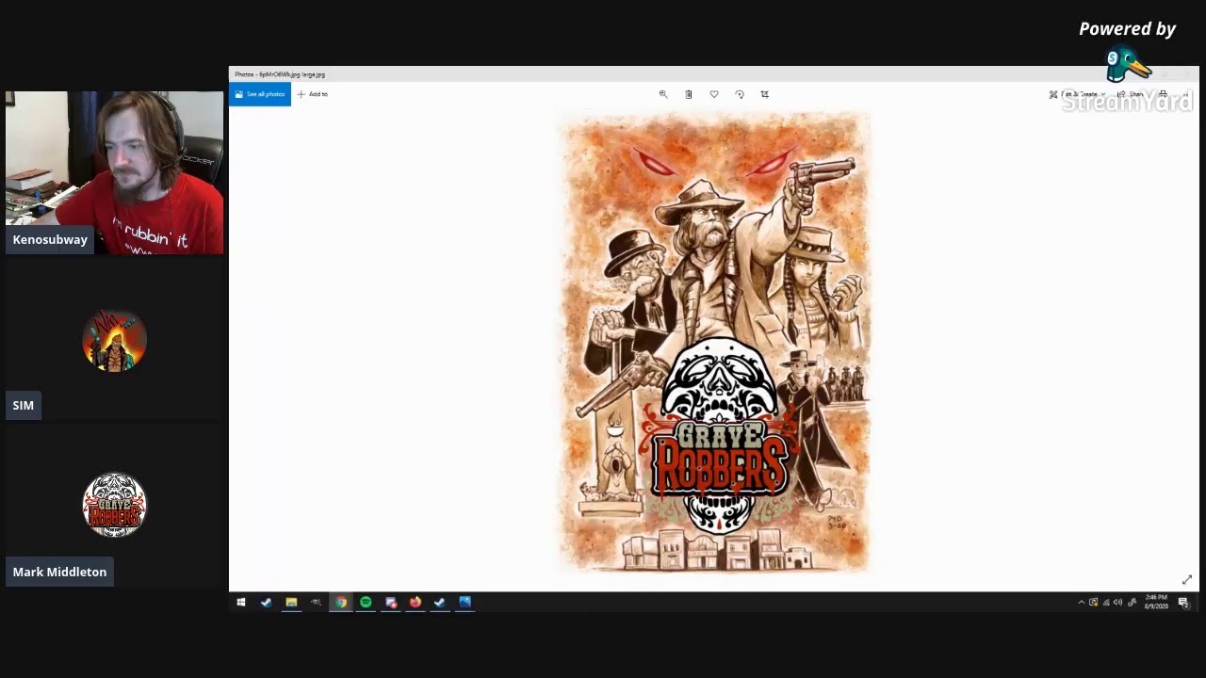Toggle favorite with the heart icon
This screenshot has height=678, width=1206.
coord(714,94)
